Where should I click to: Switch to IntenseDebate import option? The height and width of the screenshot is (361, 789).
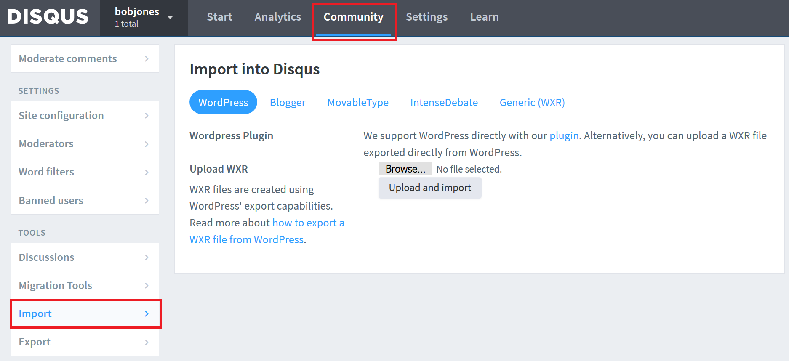point(444,102)
